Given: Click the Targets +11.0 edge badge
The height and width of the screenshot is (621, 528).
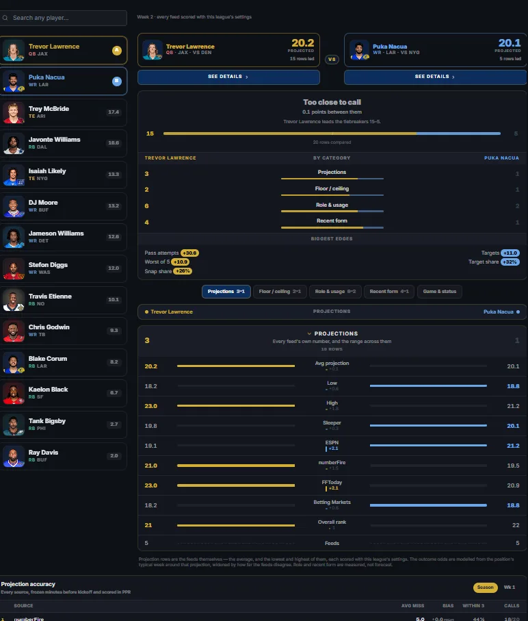Looking at the screenshot, I should [x=510, y=253].
